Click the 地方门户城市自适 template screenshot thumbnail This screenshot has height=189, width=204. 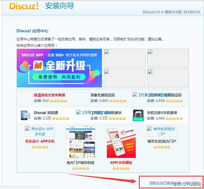(x=80, y=142)
